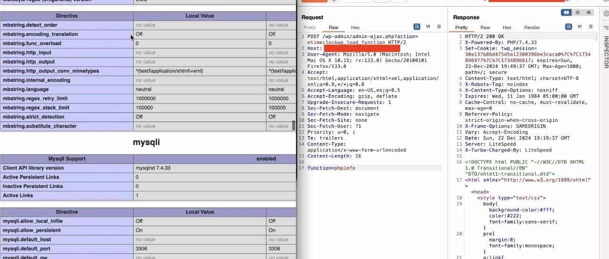Open Request Pretty tab
The image size is (609, 259).
coord(310,28)
